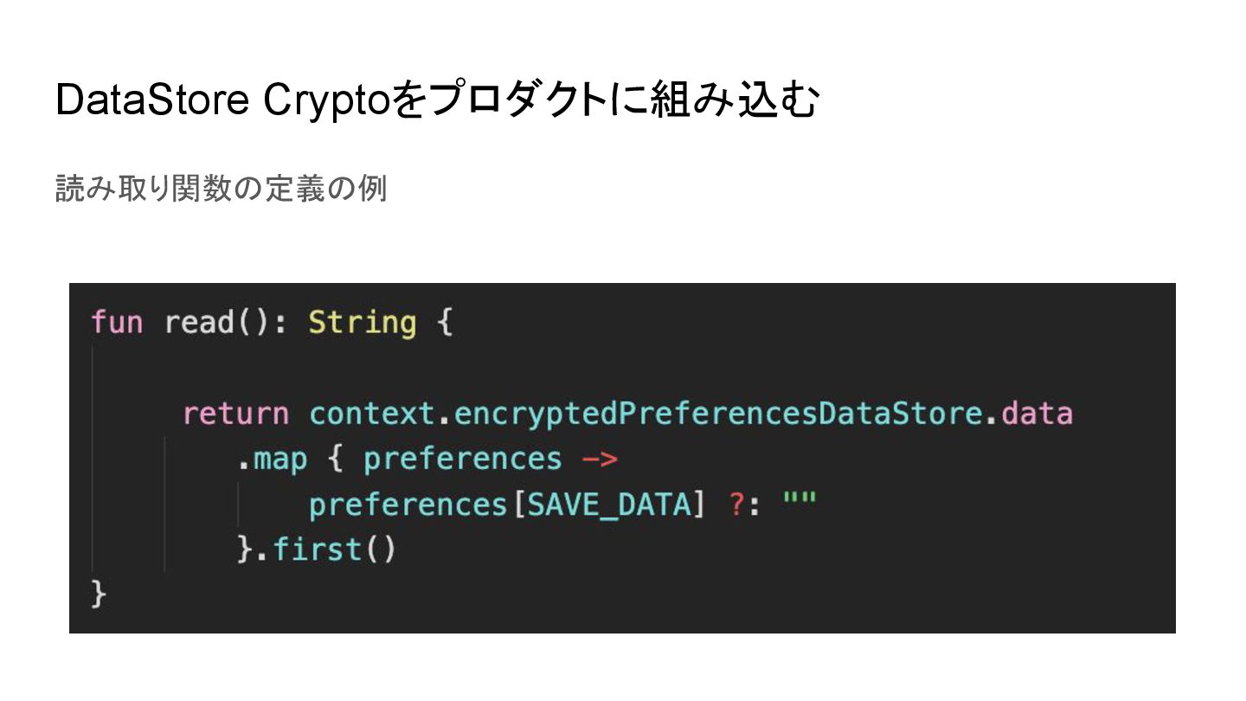Click the red "->" lambda arrow
The image size is (1246, 701).
(599, 460)
